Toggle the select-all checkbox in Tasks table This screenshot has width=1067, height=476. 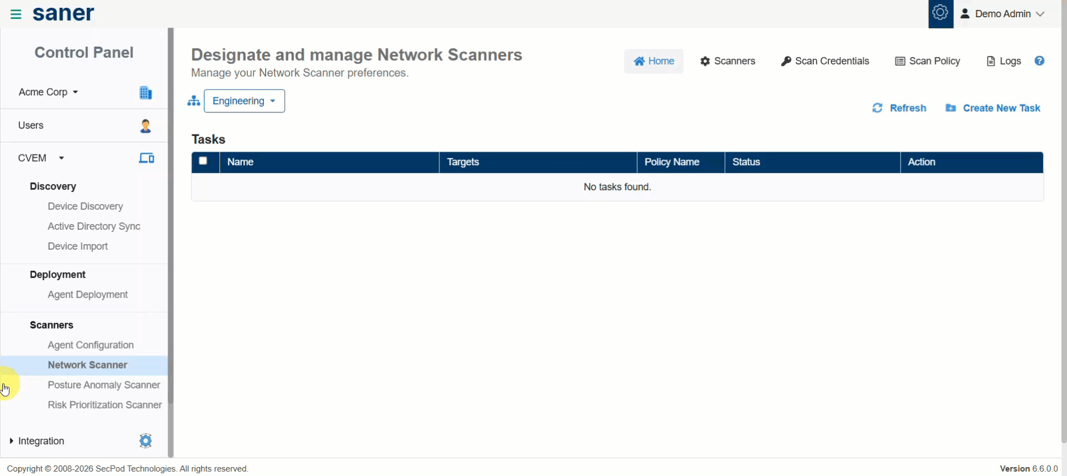click(x=203, y=161)
